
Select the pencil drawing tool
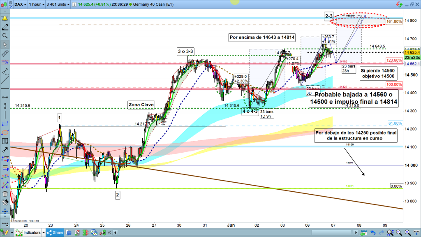point(5,28)
